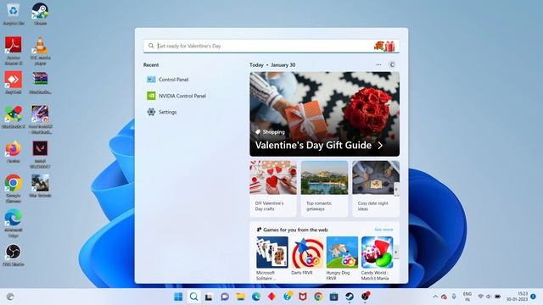The width and height of the screenshot is (543, 305).
Task: Open the widgets icon at taskbar left
Action: click(10, 297)
